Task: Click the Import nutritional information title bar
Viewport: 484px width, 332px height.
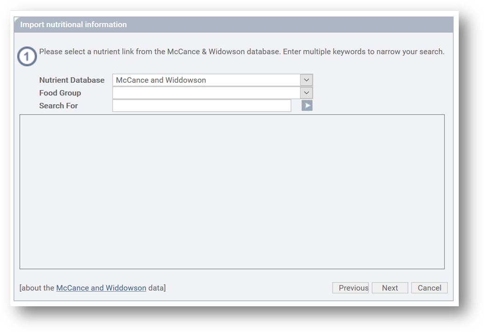Action: click(x=234, y=25)
